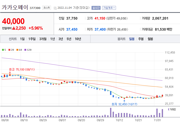Click the 112,458 price axis label
Image resolution: width=180 pixels, height=123 pixels.
170,52
